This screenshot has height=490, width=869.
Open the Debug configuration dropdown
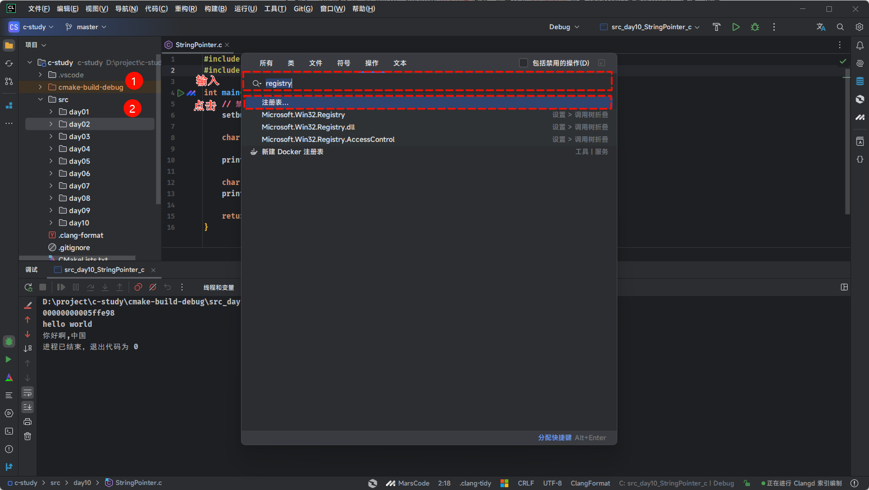click(x=564, y=27)
